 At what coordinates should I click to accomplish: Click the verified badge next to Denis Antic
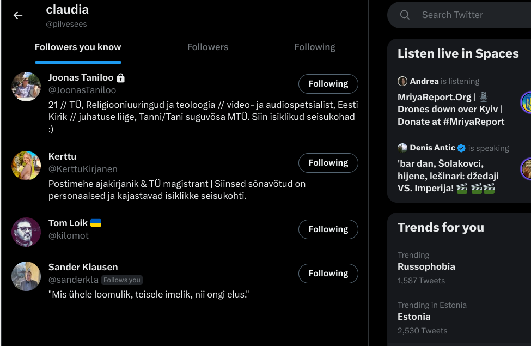461,148
